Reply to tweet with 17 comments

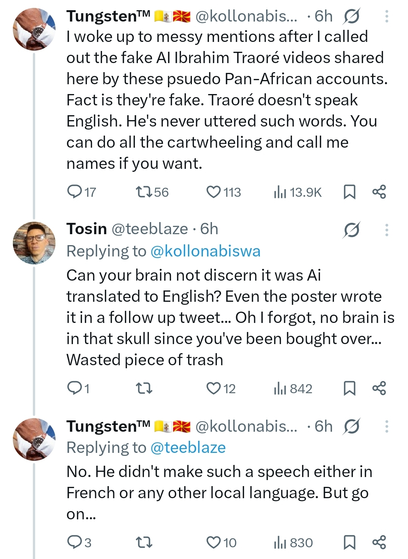pyautogui.click(x=73, y=192)
